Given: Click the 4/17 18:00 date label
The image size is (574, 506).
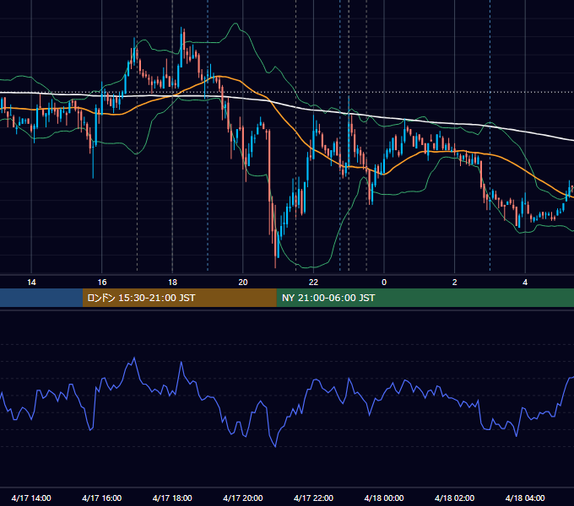Looking at the screenshot, I should (x=172, y=498).
